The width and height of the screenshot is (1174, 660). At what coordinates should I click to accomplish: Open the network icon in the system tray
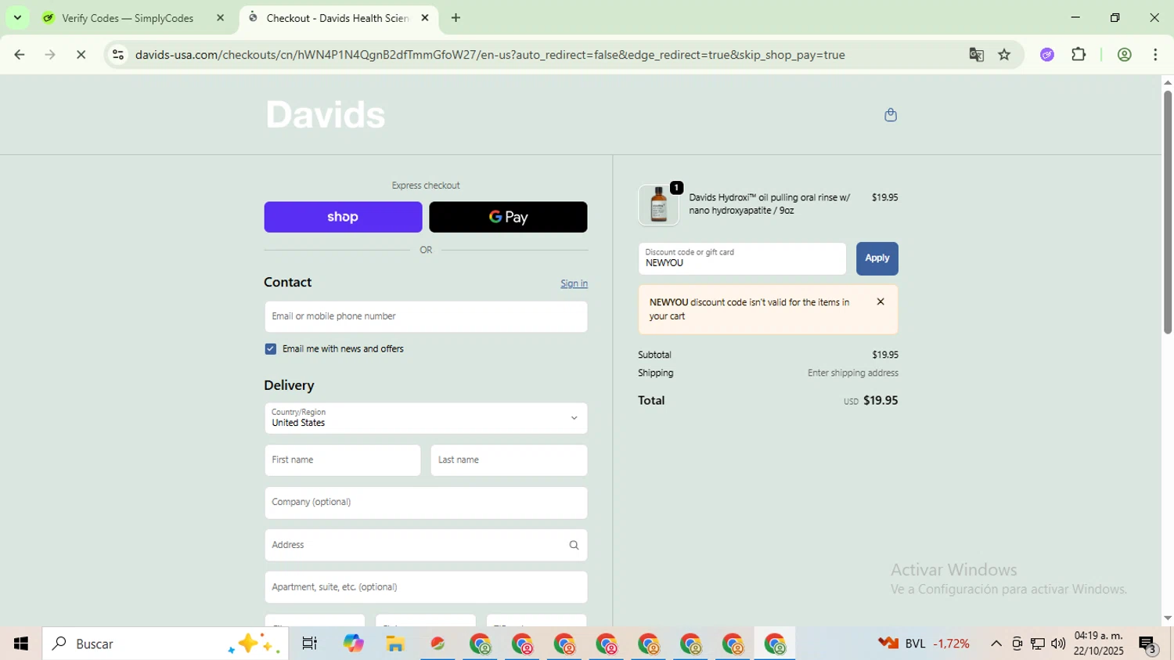pyautogui.click(x=1038, y=644)
